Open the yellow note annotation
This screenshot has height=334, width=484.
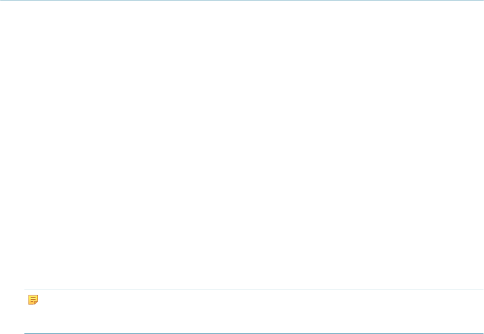[33, 300]
